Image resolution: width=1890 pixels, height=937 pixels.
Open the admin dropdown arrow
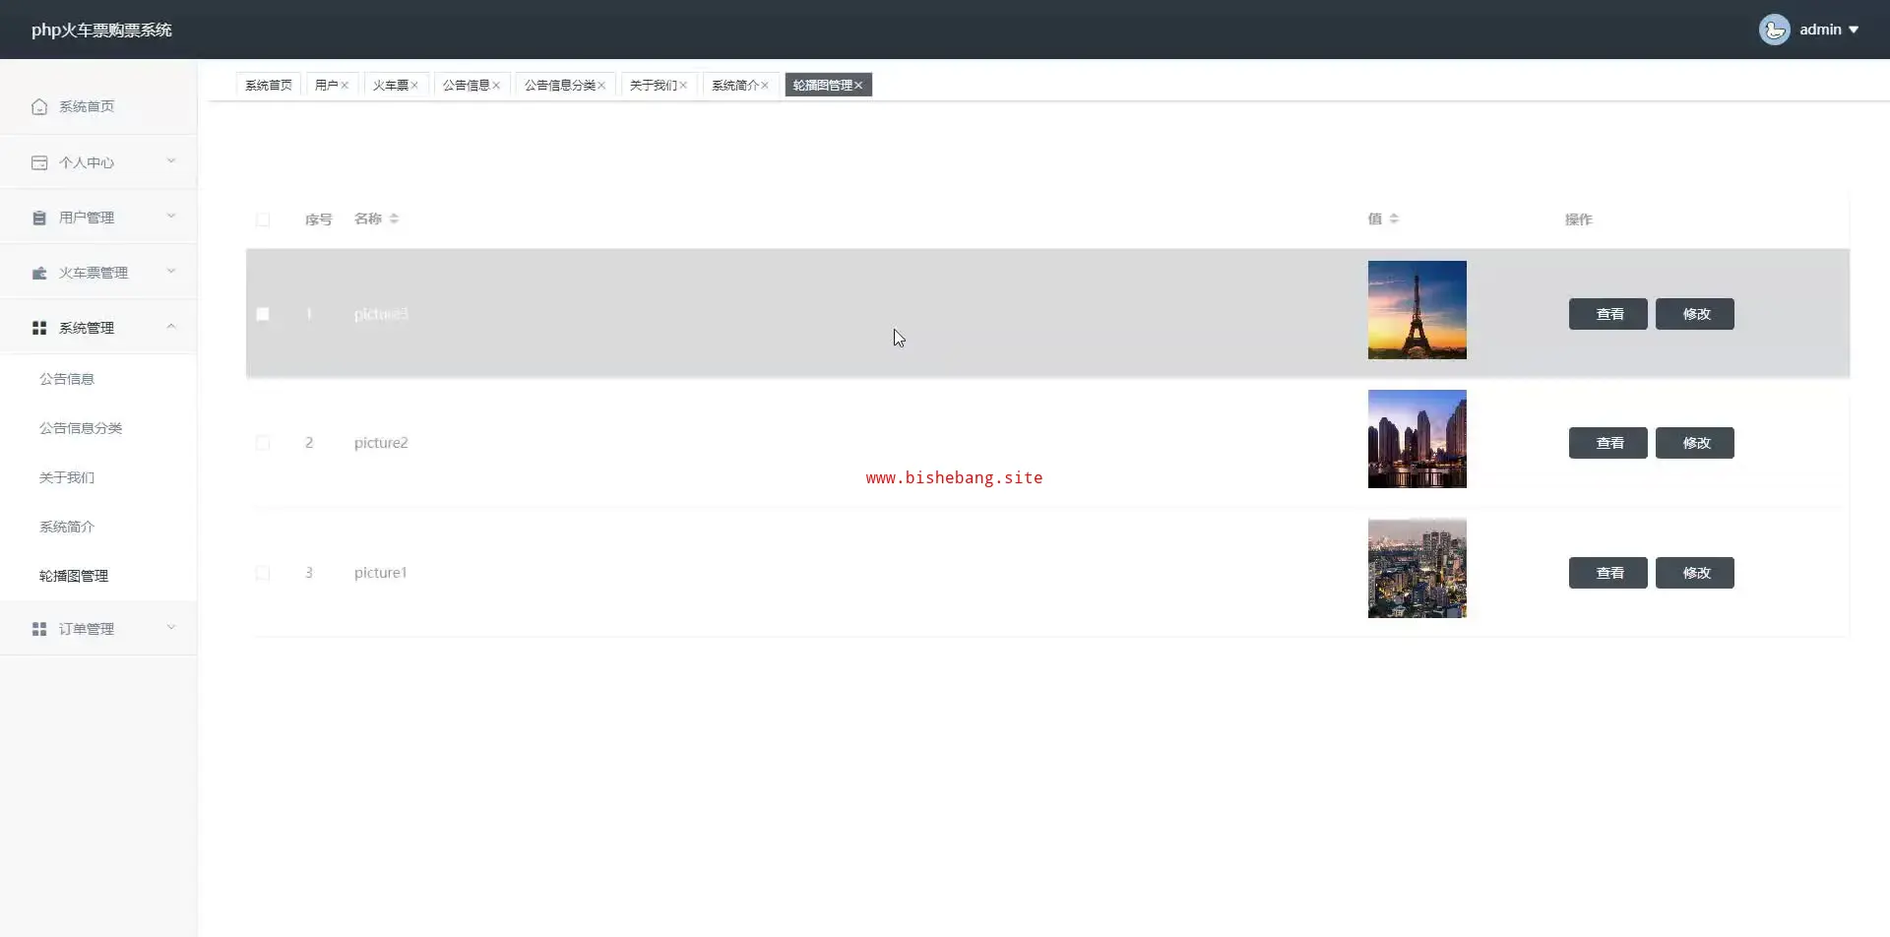click(x=1854, y=30)
